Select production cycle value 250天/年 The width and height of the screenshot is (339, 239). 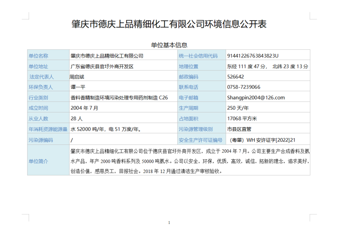(238, 108)
